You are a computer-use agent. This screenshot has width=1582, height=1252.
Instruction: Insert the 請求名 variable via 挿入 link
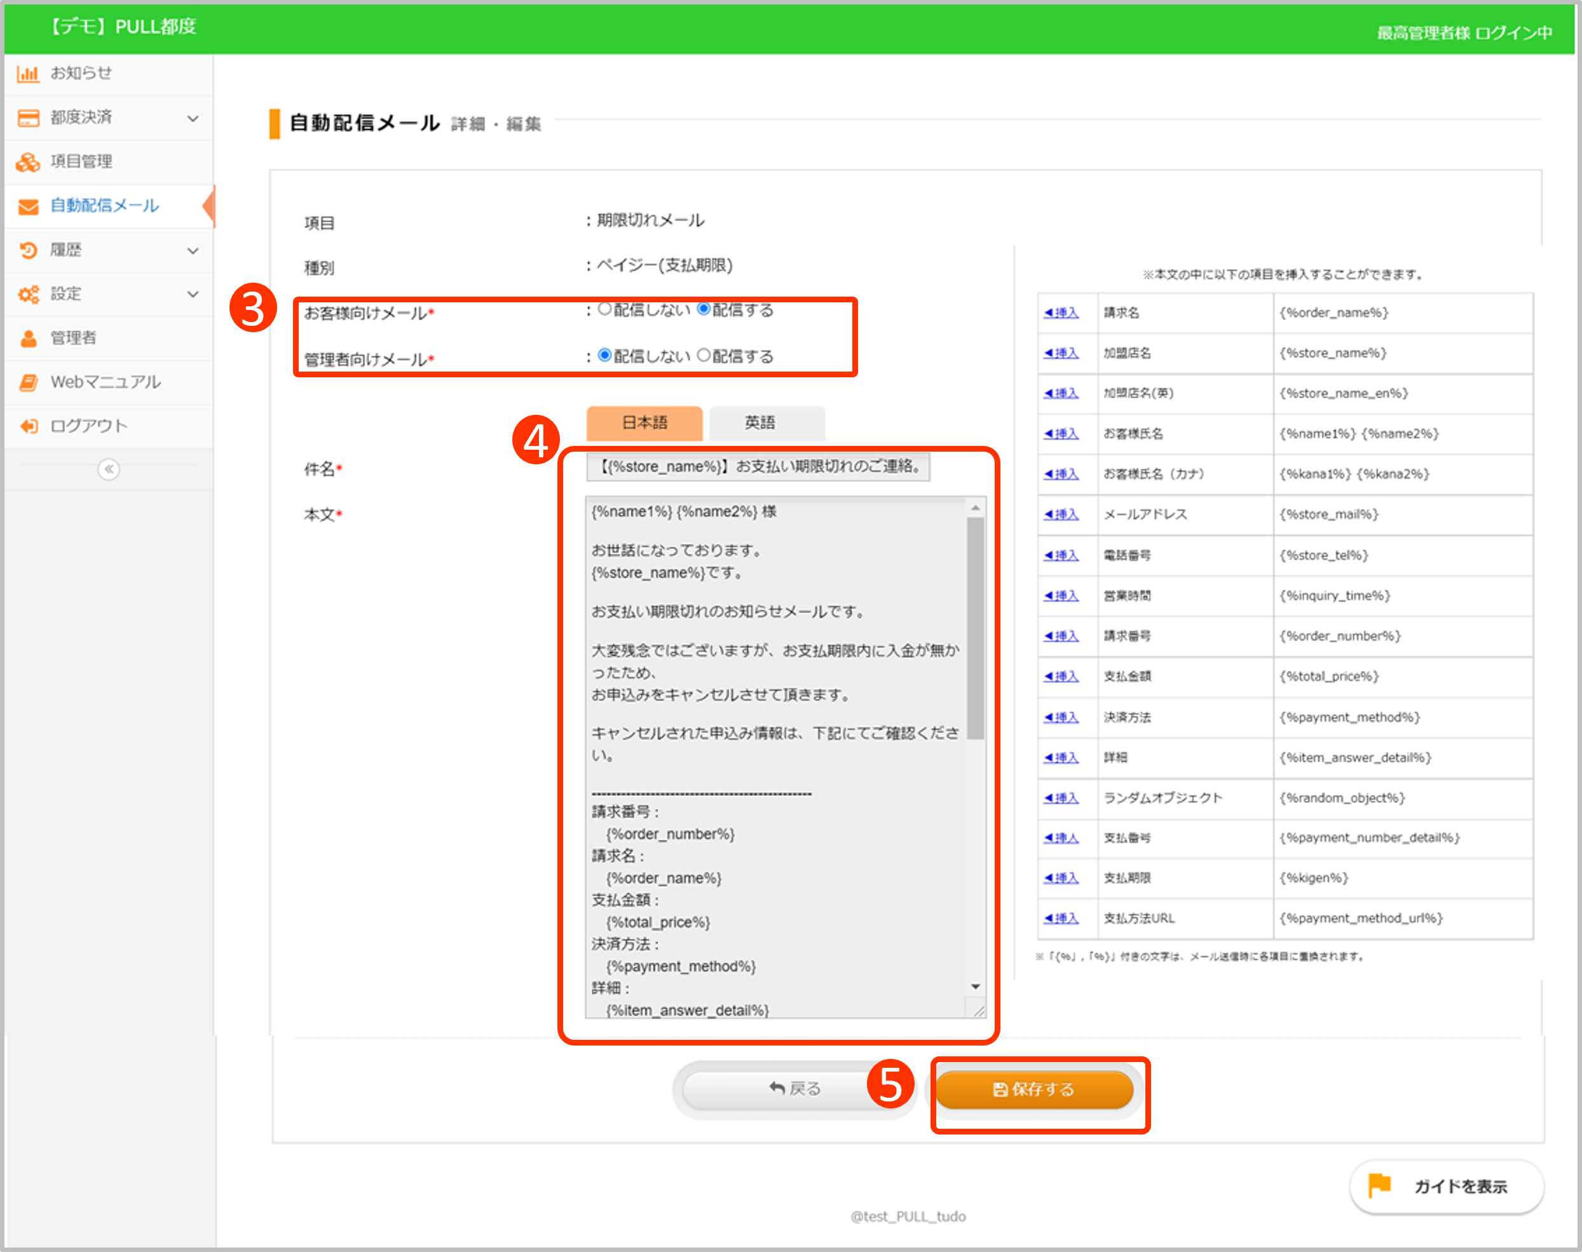pyautogui.click(x=1061, y=313)
